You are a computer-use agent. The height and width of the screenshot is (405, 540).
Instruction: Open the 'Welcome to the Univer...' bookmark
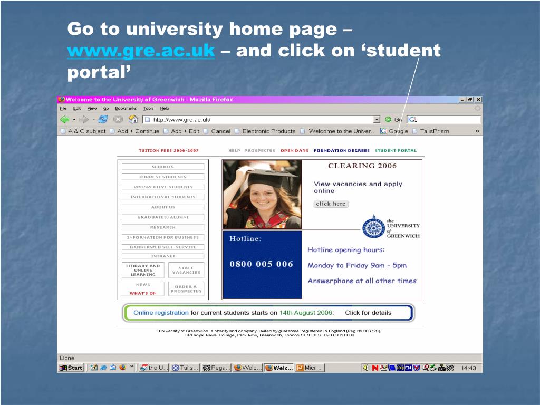[338, 131]
